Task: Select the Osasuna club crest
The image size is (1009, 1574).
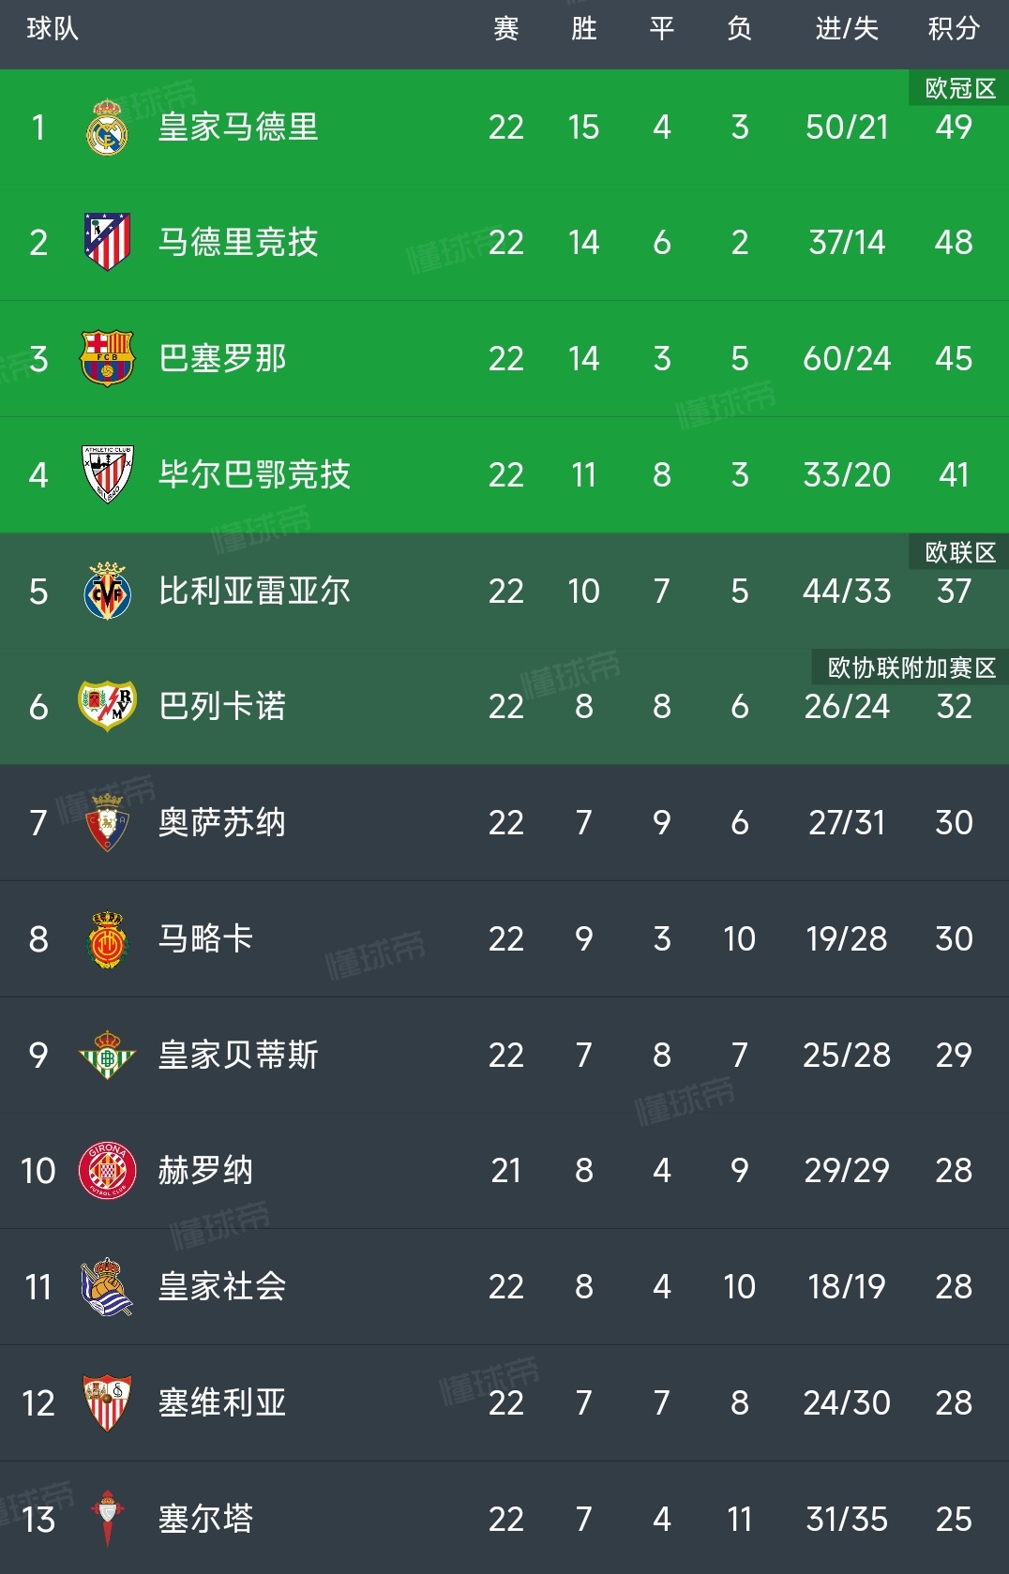Action: (x=107, y=822)
